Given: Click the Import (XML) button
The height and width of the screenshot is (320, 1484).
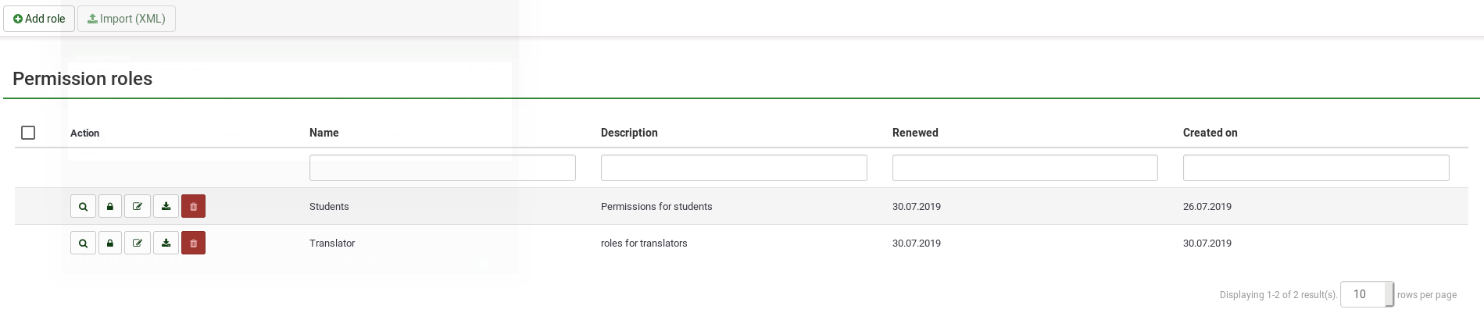Looking at the screenshot, I should (x=127, y=19).
